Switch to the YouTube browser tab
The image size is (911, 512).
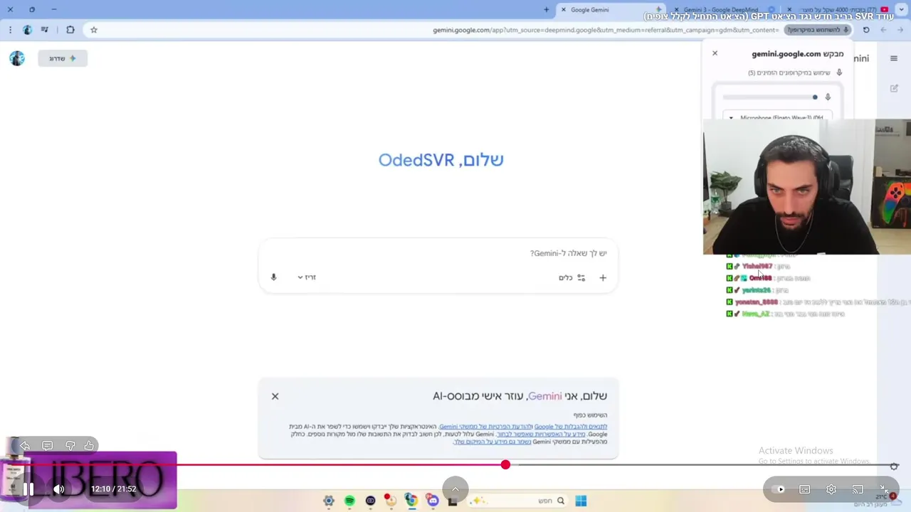point(840,9)
